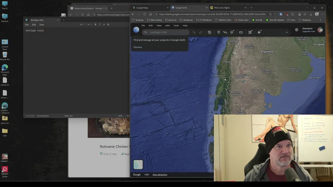Open the Edit menu in Google Earth

coord(151,25)
